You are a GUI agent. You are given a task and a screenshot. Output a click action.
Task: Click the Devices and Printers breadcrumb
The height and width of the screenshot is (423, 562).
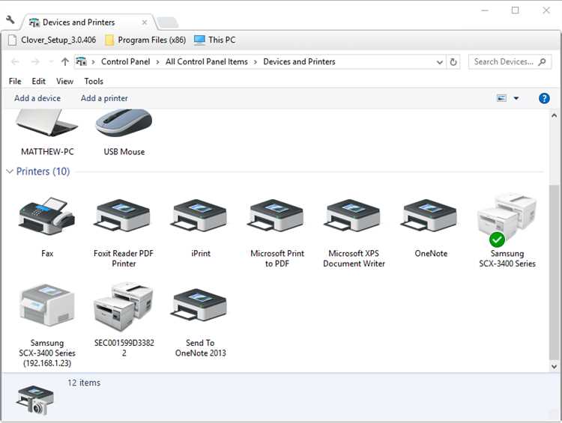point(299,61)
